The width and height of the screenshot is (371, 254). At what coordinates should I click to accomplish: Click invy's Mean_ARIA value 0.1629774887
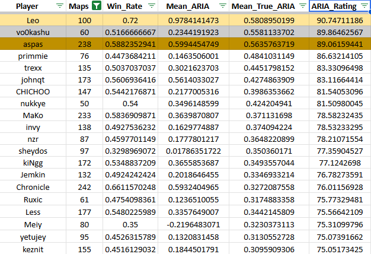(193, 127)
